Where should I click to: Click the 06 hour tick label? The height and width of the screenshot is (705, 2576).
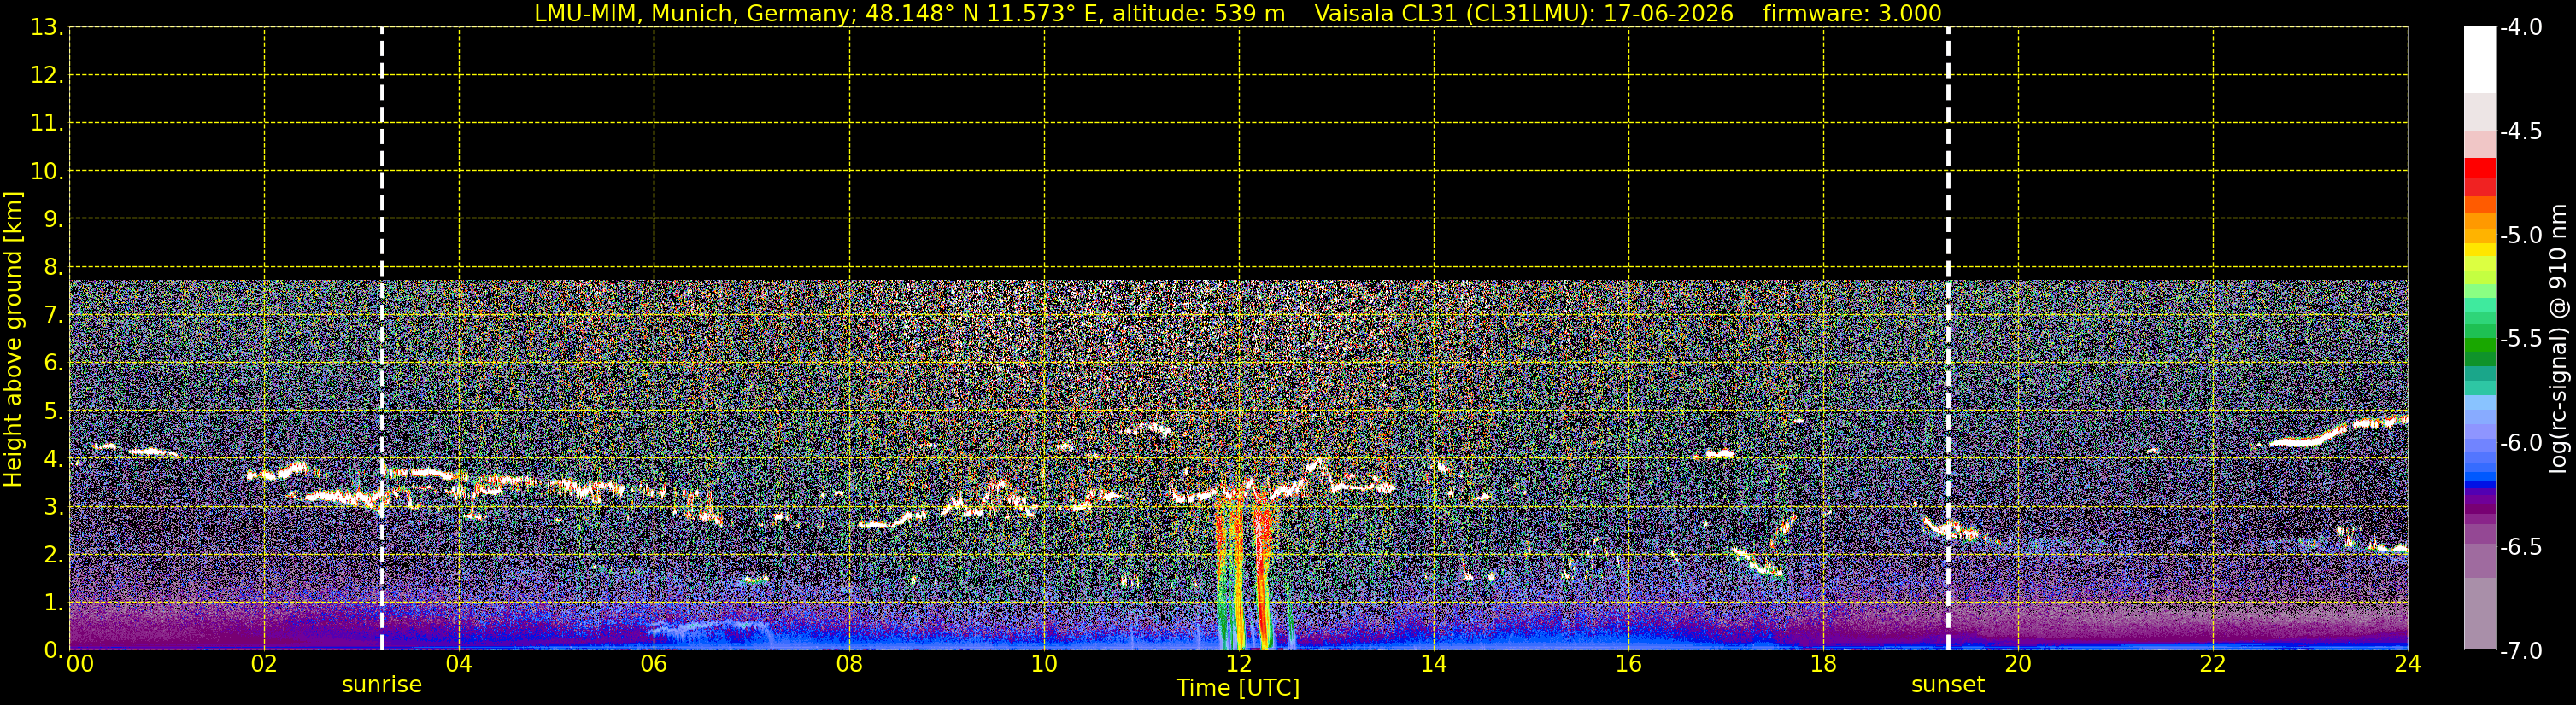click(x=654, y=664)
